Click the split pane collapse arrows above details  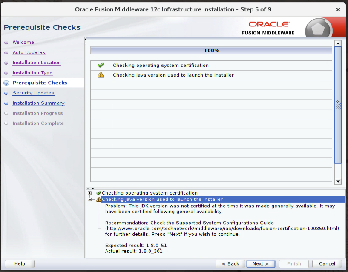click(90, 189)
